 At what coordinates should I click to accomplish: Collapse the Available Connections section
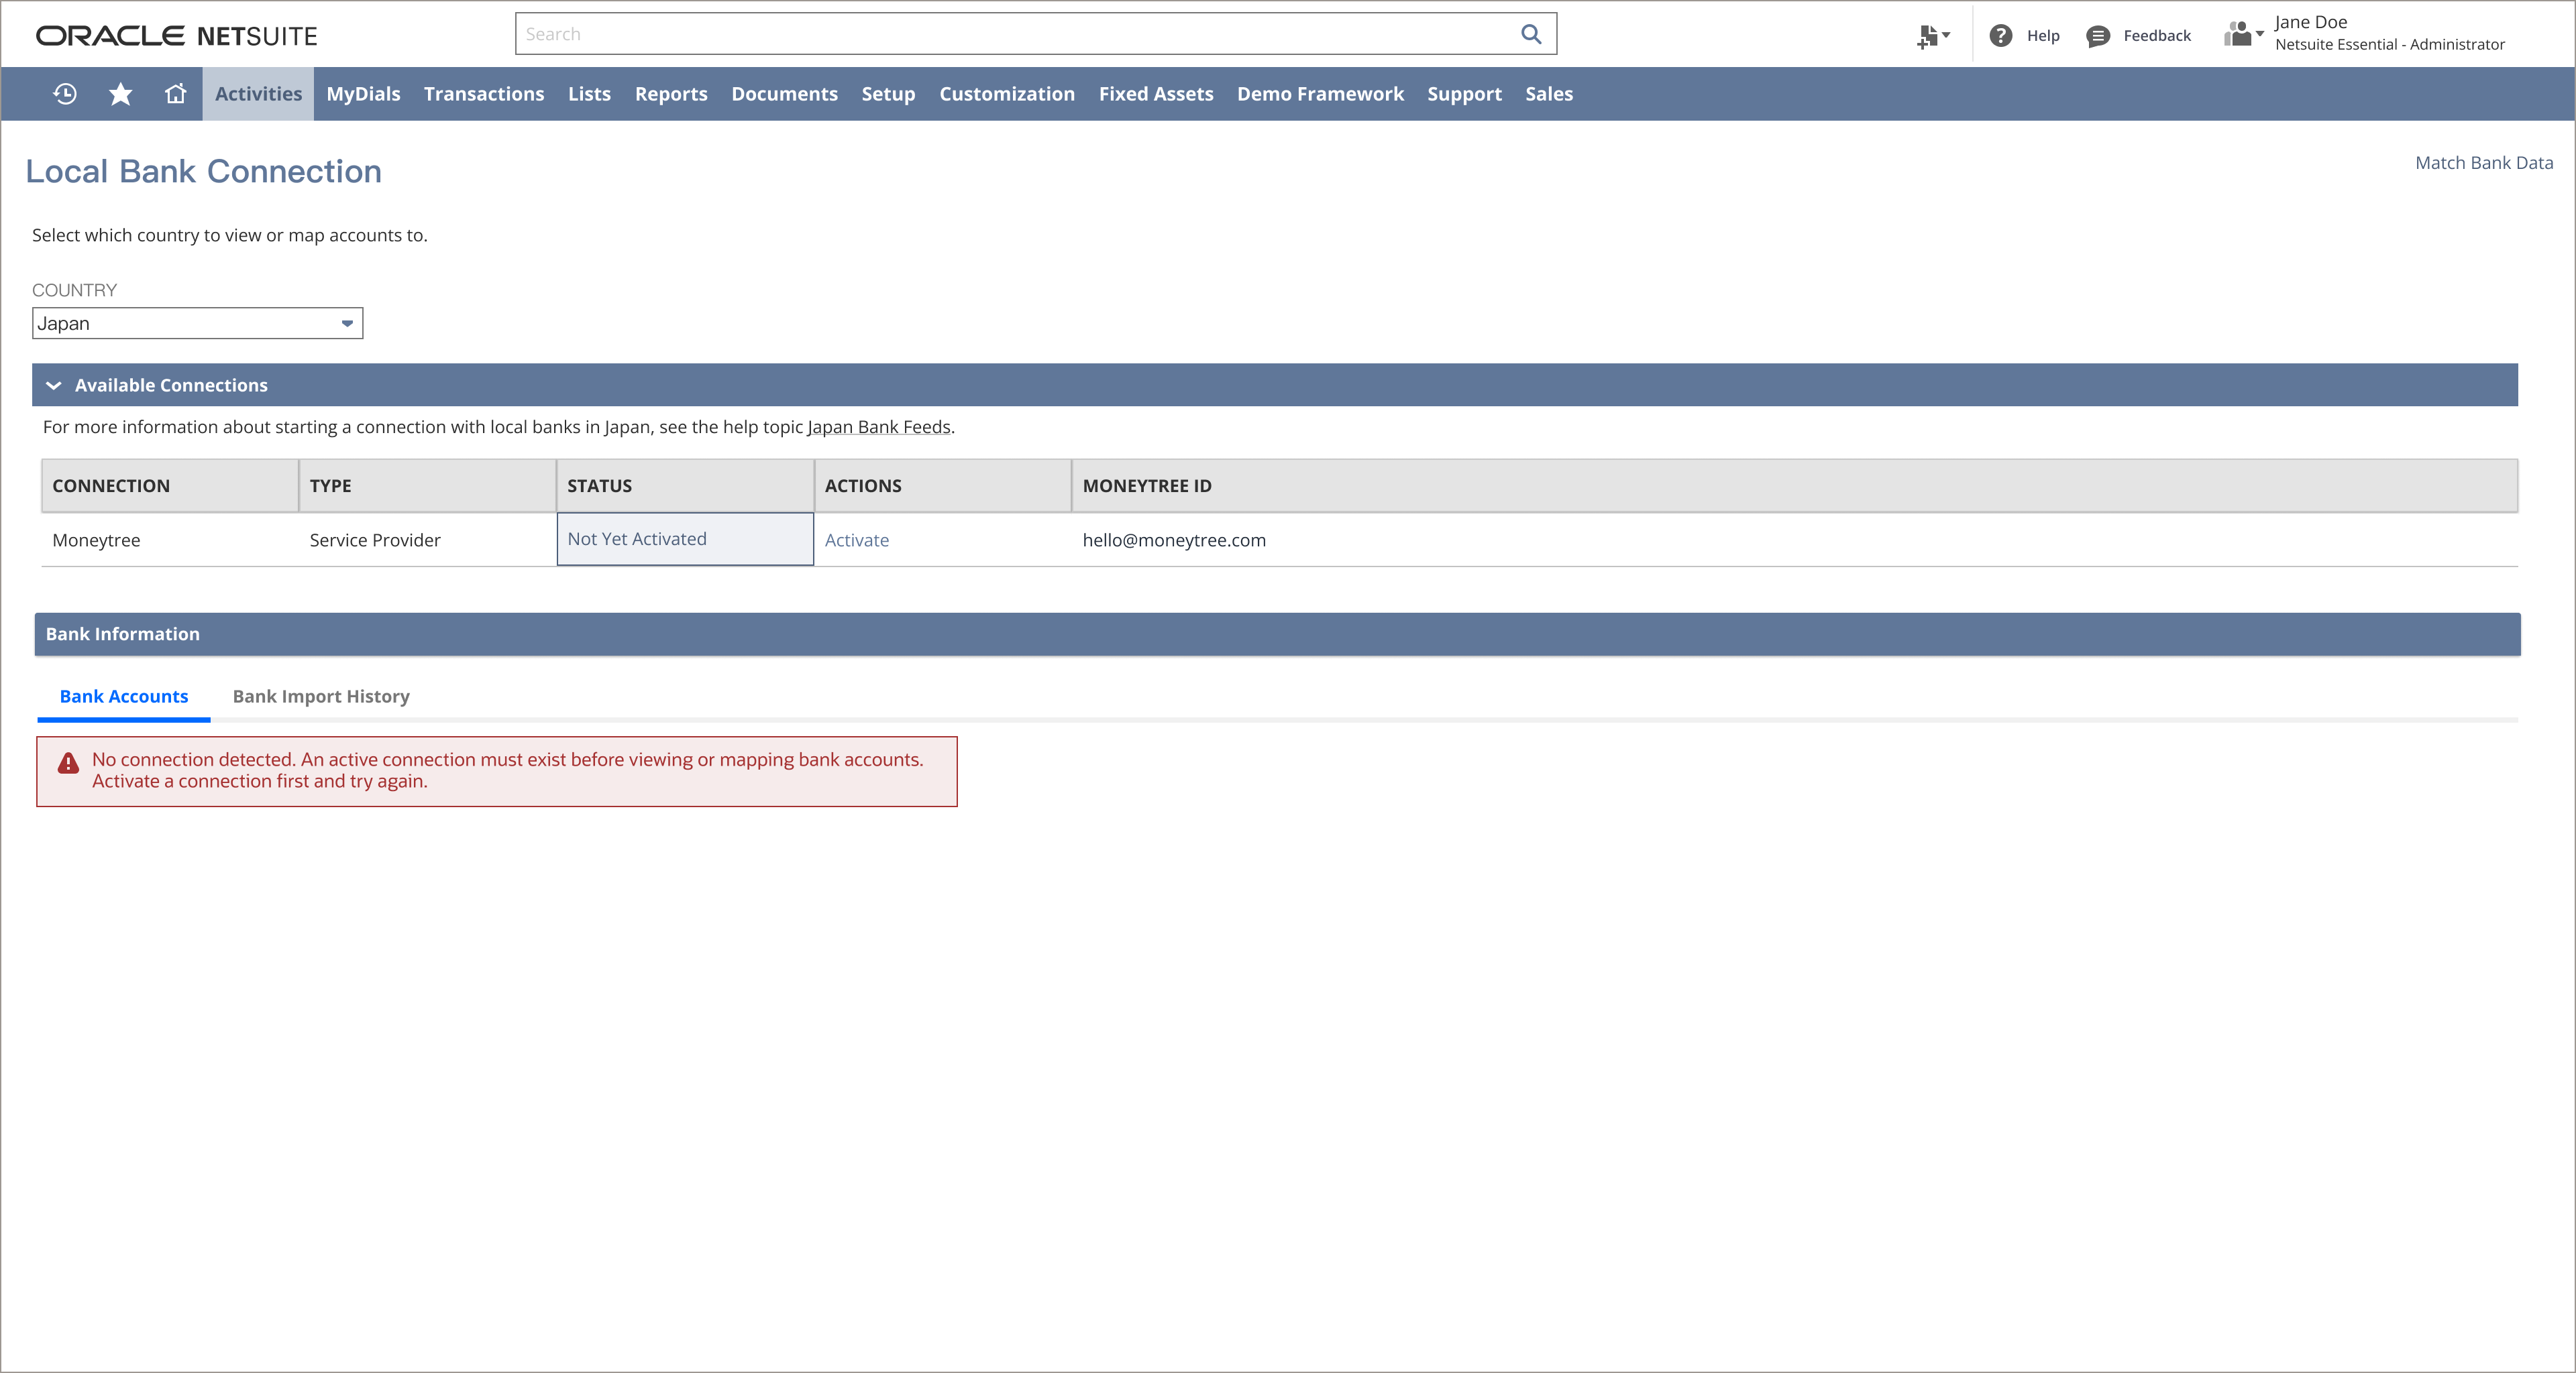pyautogui.click(x=54, y=385)
